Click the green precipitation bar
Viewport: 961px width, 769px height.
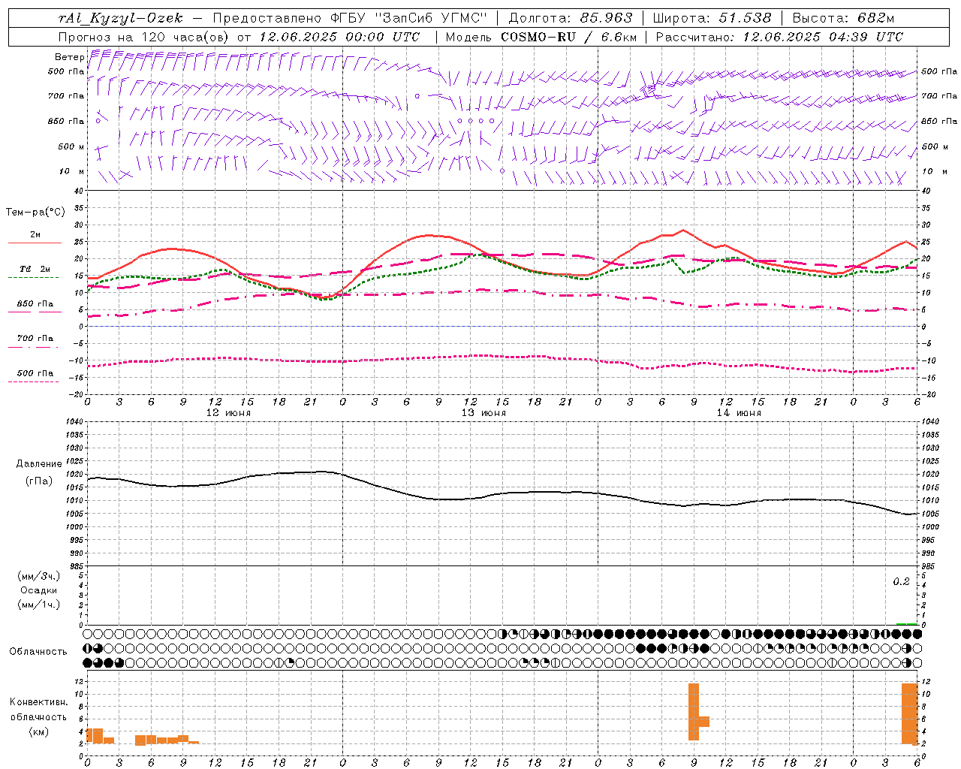pos(907,623)
